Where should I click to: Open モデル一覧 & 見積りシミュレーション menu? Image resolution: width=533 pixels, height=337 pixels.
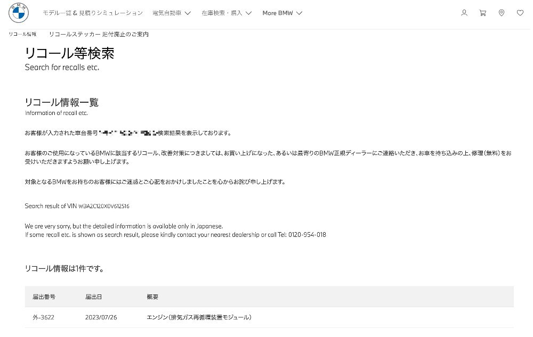point(93,13)
